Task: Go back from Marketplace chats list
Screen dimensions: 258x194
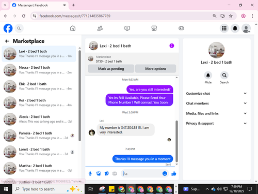Action: [7, 41]
